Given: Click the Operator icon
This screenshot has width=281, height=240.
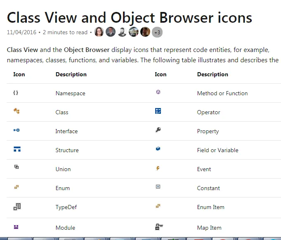Looking at the screenshot, I should pos(158,111).
